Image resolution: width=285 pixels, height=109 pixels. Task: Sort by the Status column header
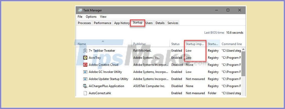(x=177, y=44)
